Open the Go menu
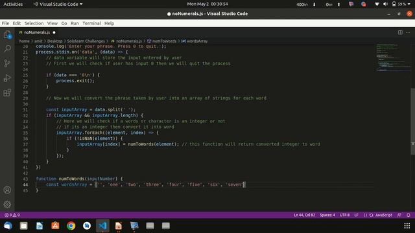The height and width of the screenshot is (233, 415). pos(64,23)
